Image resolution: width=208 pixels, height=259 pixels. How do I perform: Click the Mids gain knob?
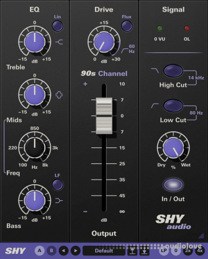35,95
